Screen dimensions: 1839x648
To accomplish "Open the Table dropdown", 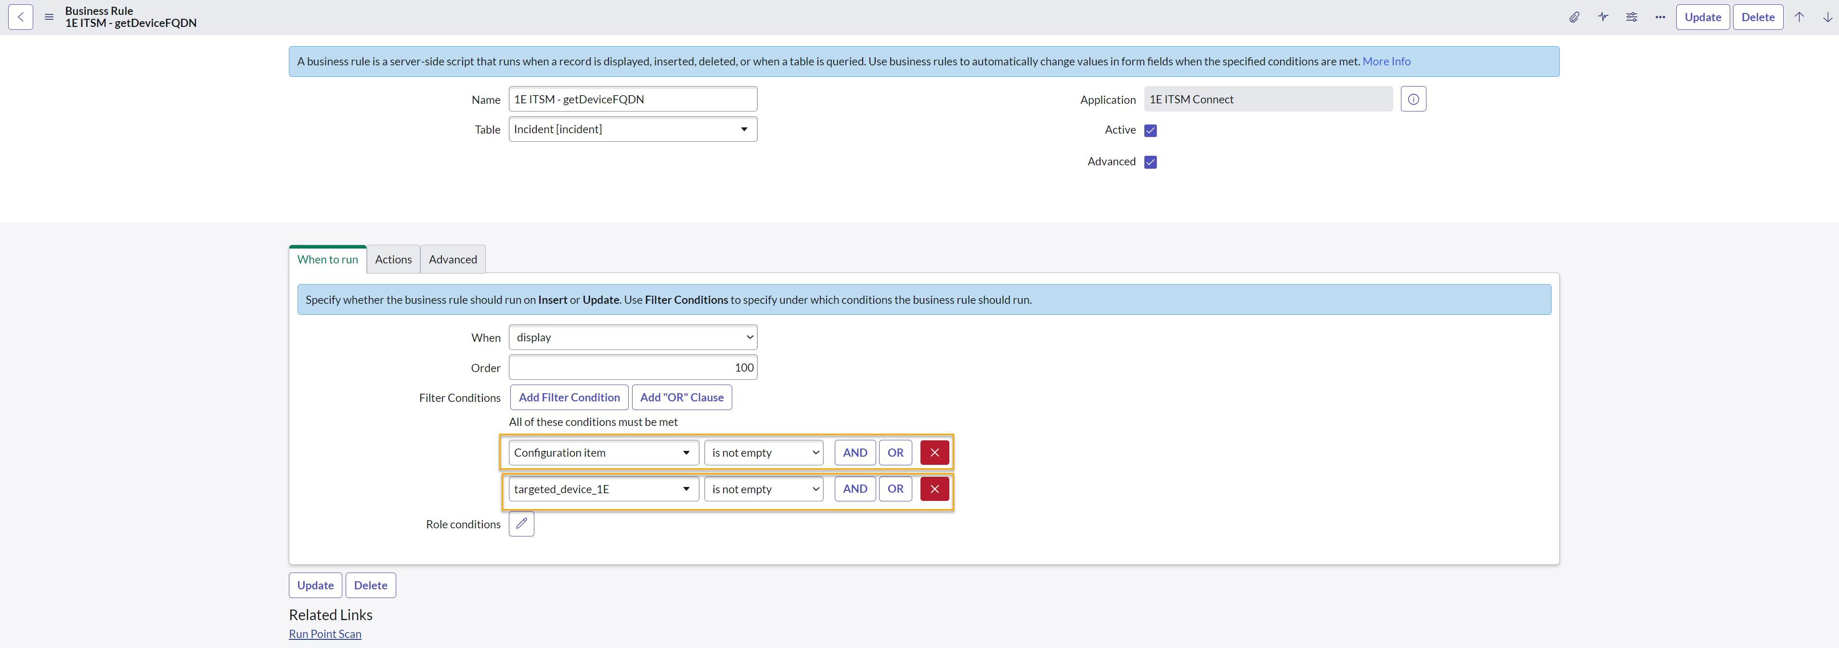I will pos(633,129).
